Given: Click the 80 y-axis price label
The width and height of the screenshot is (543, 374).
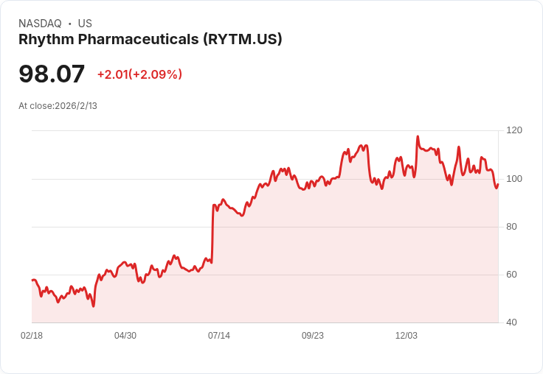Looking at the screenshot, I should (x=511, y=227).
